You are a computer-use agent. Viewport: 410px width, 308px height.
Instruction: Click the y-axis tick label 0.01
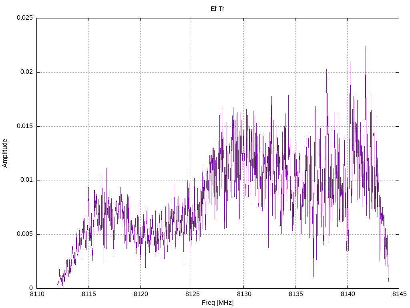click(27, 180)
